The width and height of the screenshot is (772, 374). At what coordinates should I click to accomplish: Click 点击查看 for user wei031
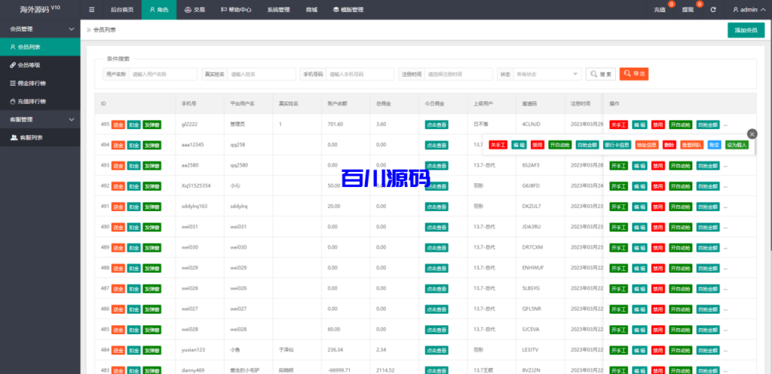point(437,228)
